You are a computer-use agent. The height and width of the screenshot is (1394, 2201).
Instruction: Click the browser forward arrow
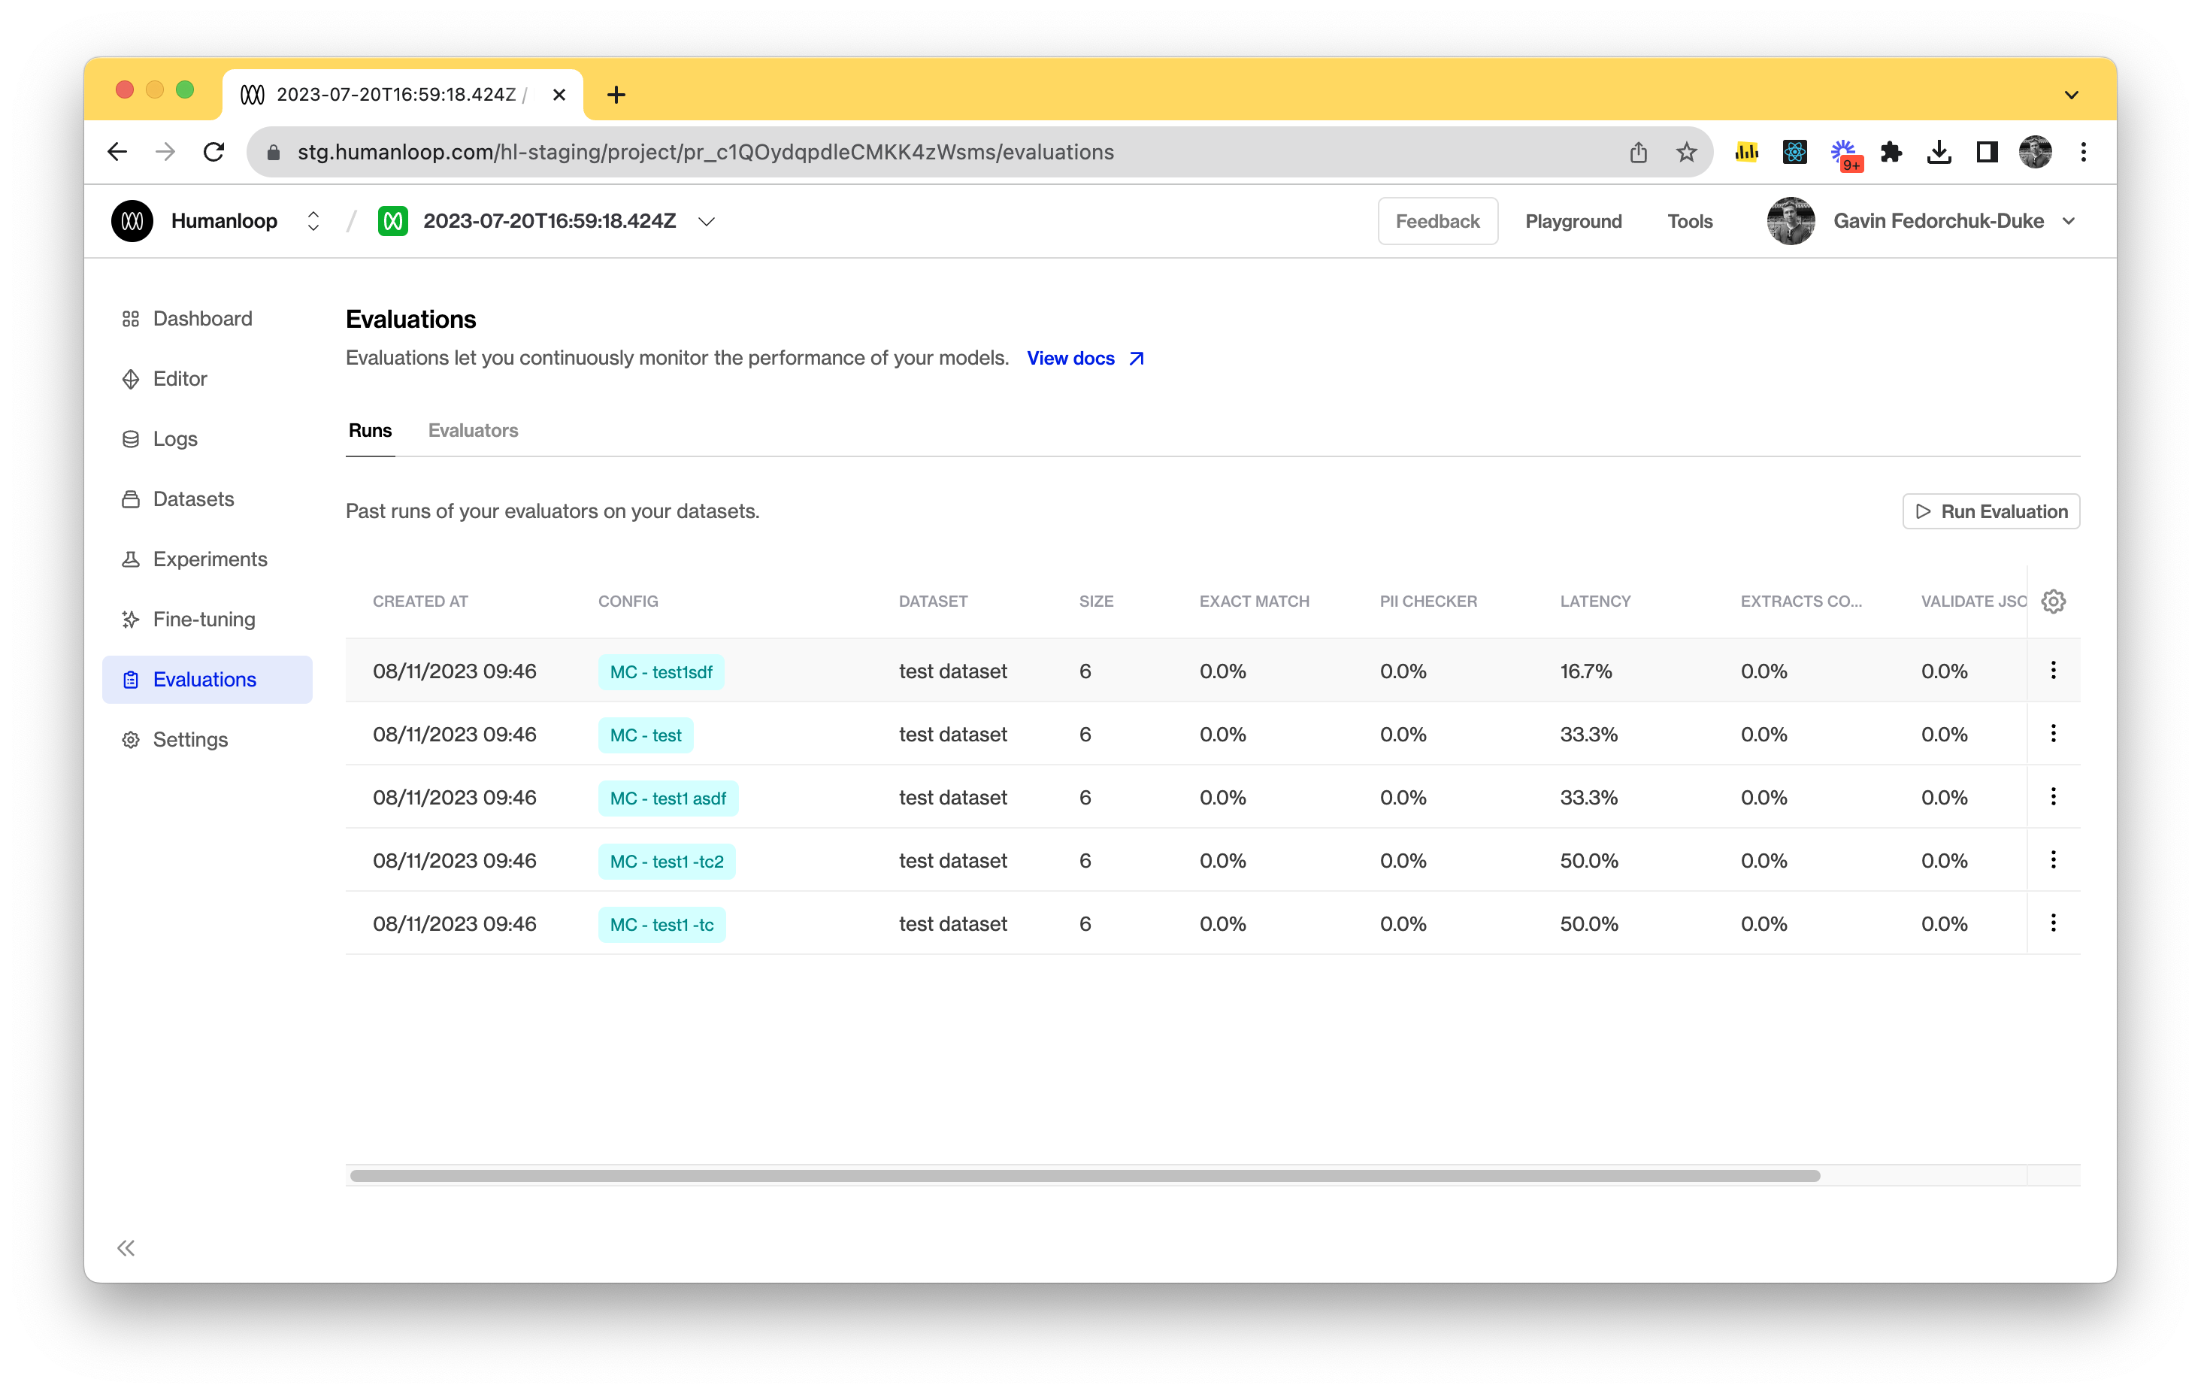165,152
